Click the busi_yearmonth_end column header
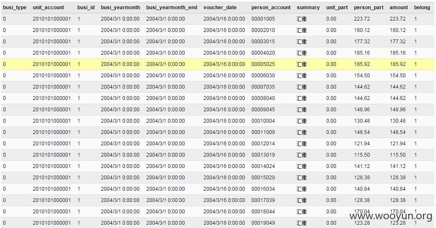436x228 pixels. (x=172, y=8)
